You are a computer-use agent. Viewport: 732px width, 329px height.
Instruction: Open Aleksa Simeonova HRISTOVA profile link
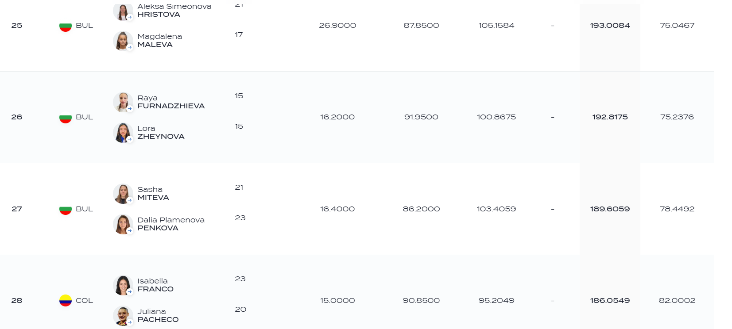point(174,10)
